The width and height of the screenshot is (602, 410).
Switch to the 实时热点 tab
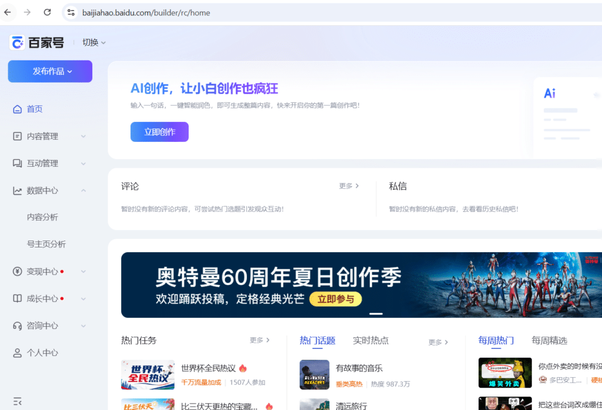pyautogui.click(x=370, y=341)
